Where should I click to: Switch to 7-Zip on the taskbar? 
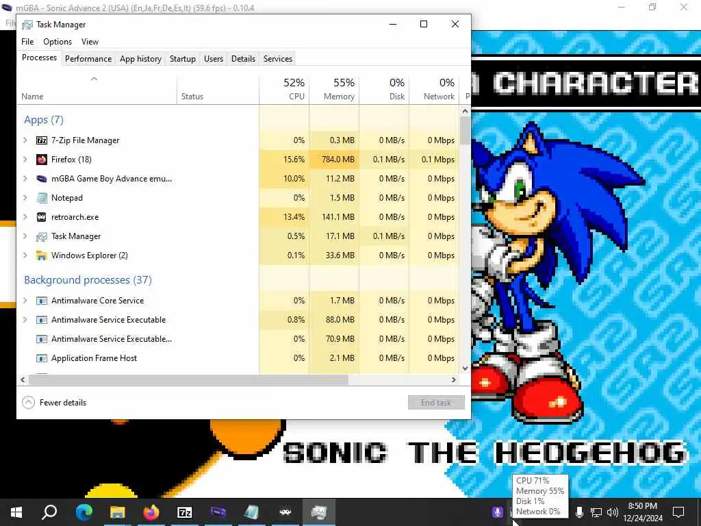[185, 512]
